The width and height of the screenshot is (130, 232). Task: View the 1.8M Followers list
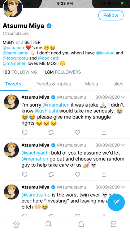[62, 72]
